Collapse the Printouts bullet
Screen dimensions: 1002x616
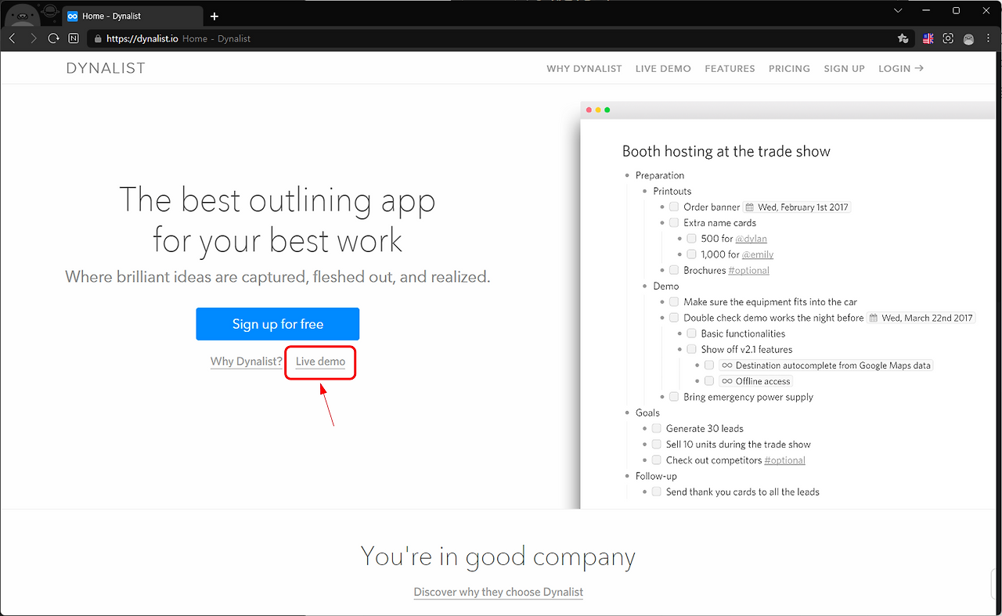645,191
